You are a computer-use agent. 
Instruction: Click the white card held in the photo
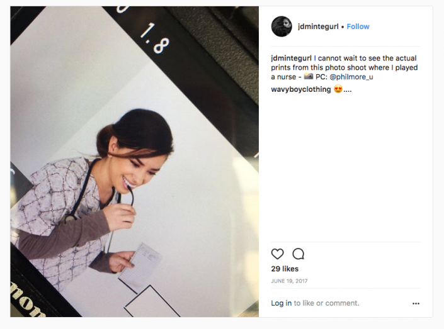142,264
